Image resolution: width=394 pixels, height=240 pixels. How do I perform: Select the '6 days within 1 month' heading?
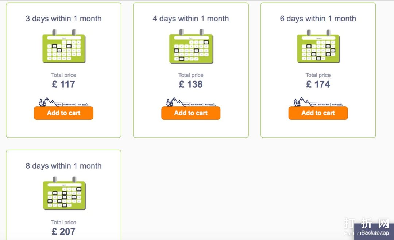[318, 19]
